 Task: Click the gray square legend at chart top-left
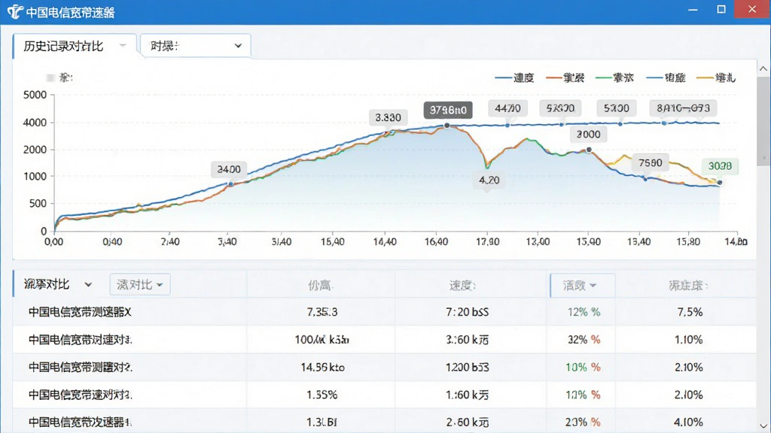[x=50, y=77]
